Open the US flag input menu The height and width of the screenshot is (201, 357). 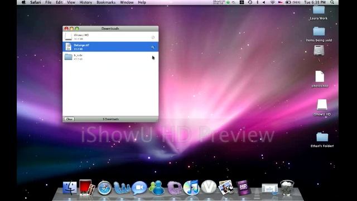click(280, 2)
